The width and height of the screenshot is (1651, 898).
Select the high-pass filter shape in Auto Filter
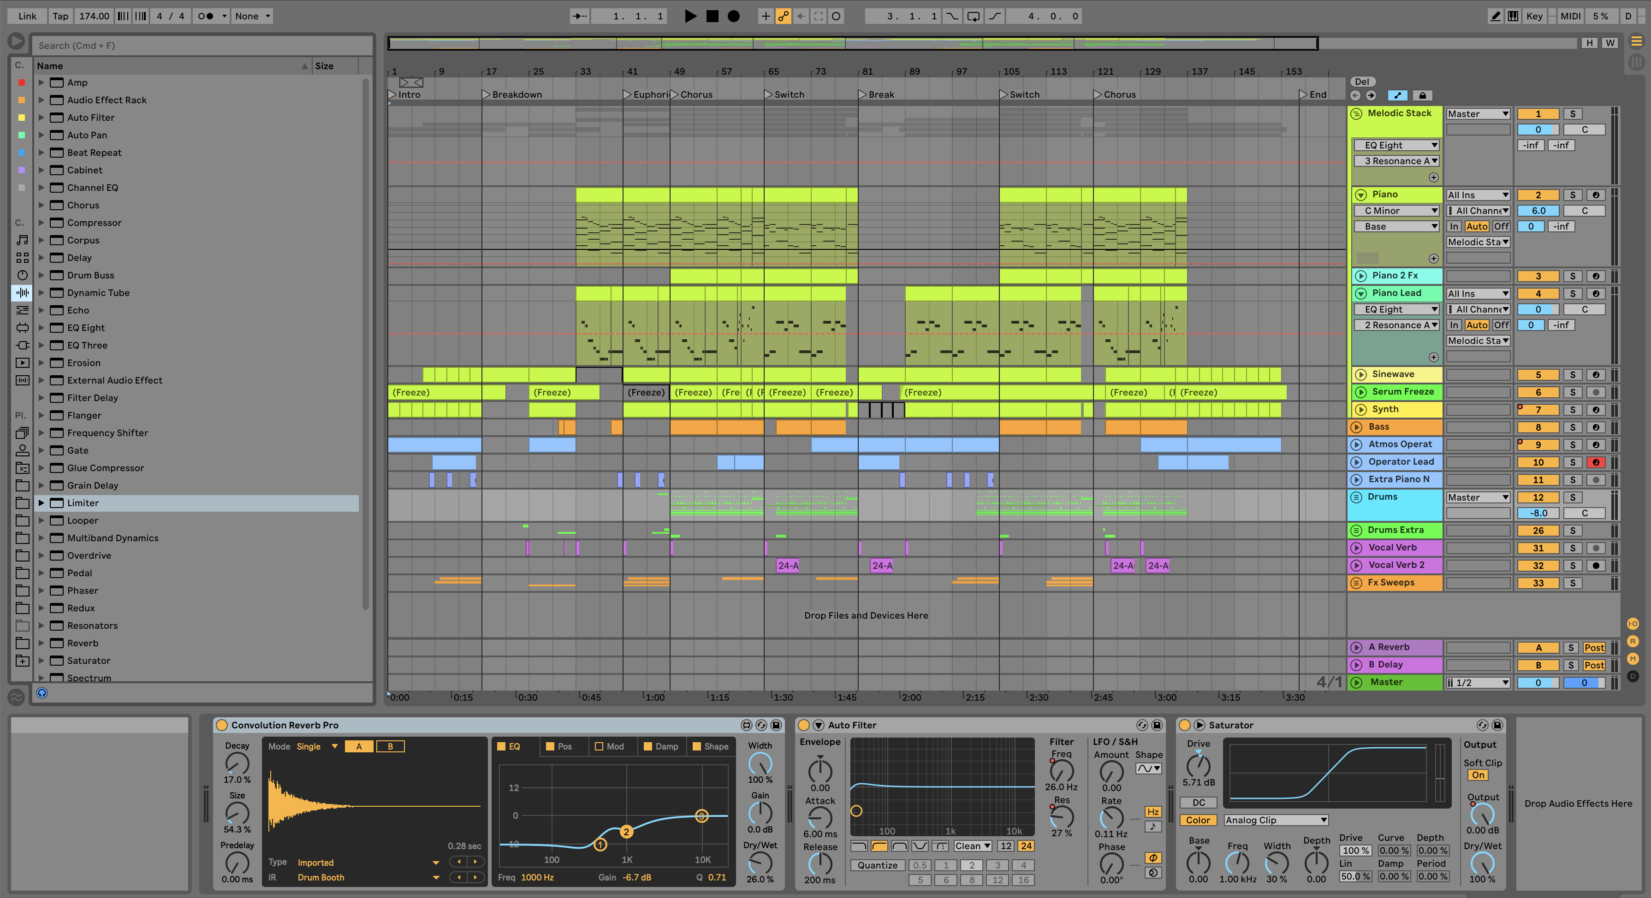(x=879, y=846)
